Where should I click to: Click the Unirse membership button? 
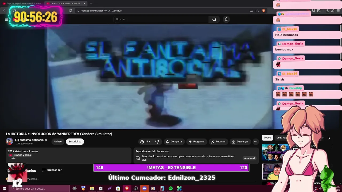coord(58,142)
